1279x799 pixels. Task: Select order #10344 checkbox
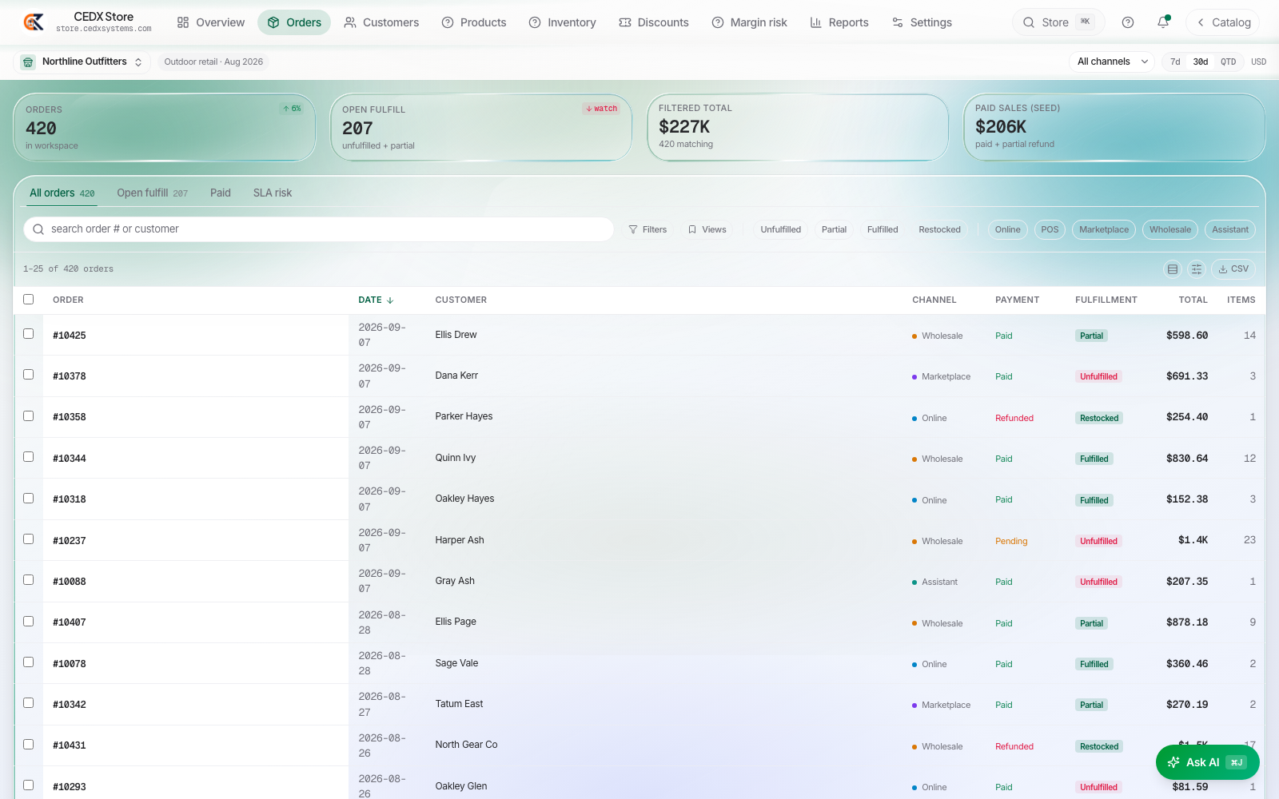point(29,457)
